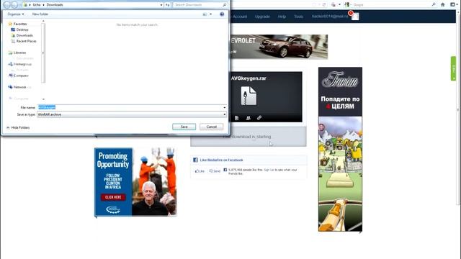Change view with the views icon
461x259 pixels.
(205, 14)
